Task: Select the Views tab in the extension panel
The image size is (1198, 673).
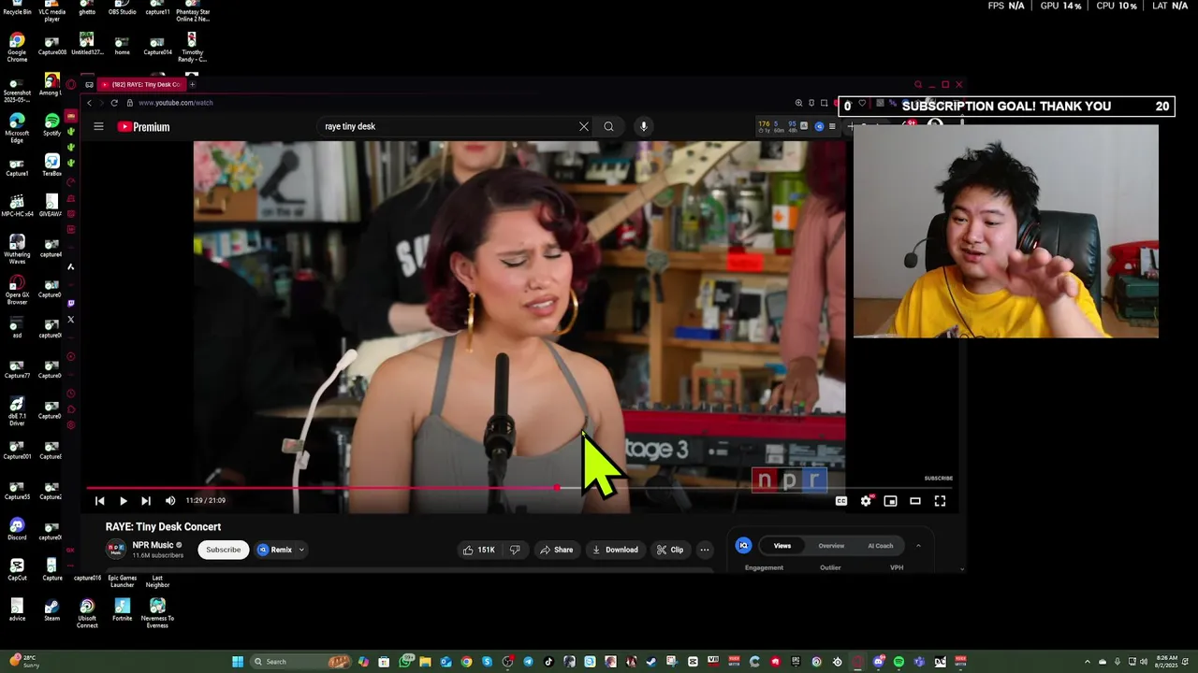Action: [782, 546]
